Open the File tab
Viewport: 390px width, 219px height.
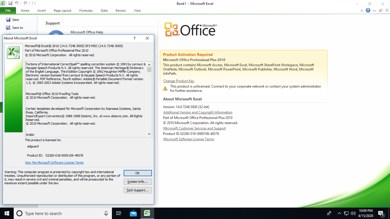8,11
